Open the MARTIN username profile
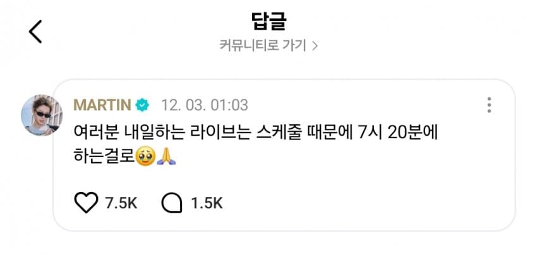Image resolution: width=537 pixels, height=255 pixels. pyautogui.click(x=102, y=105)
